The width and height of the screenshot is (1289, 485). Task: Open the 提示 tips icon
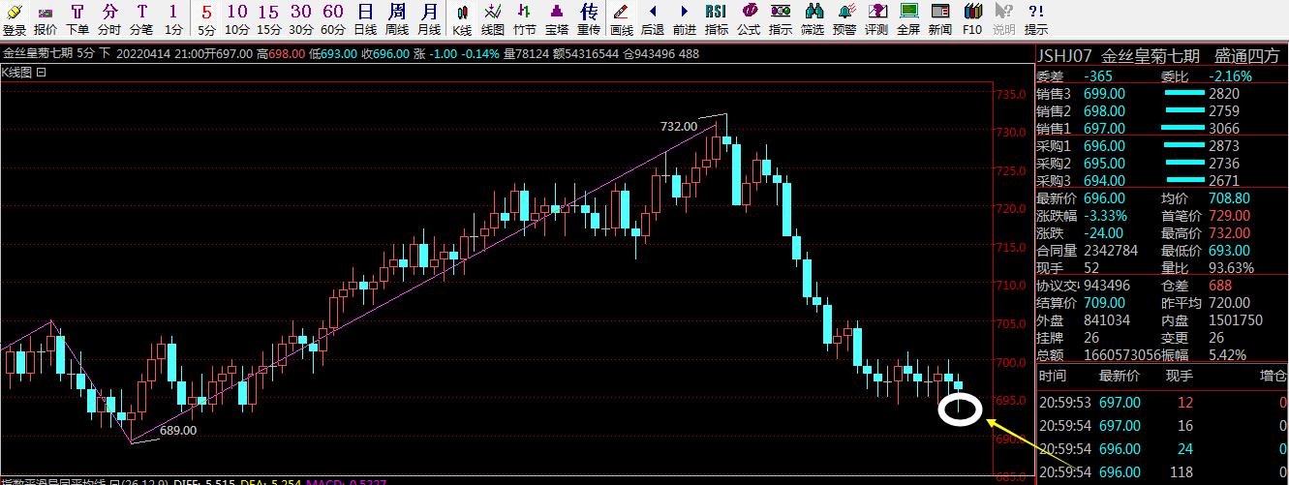click(x=1035, y=18)
